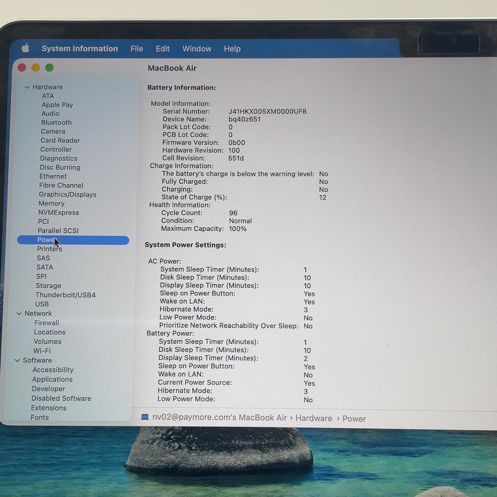This screenshot has height=497, width=497.
Task: Click the red close window button
Action: (x=22, y=68)
